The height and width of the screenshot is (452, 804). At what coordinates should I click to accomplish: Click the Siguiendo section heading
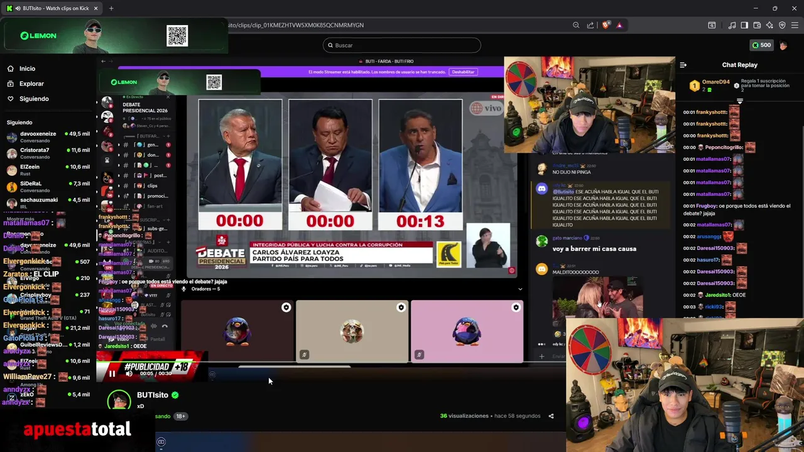pos(19,122)
